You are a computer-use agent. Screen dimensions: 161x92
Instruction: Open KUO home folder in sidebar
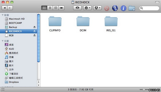[18, 49]
